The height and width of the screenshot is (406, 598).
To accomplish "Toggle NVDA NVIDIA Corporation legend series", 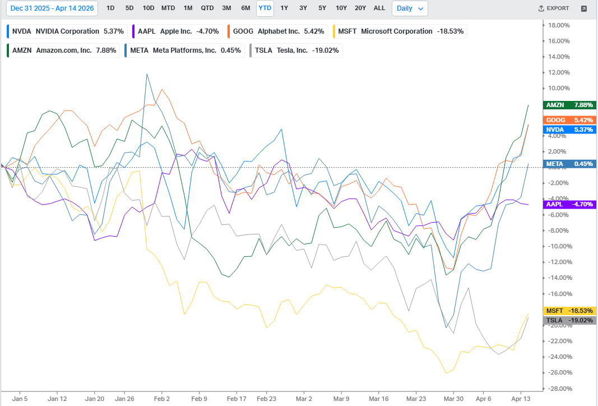I will tap(67, 31).
